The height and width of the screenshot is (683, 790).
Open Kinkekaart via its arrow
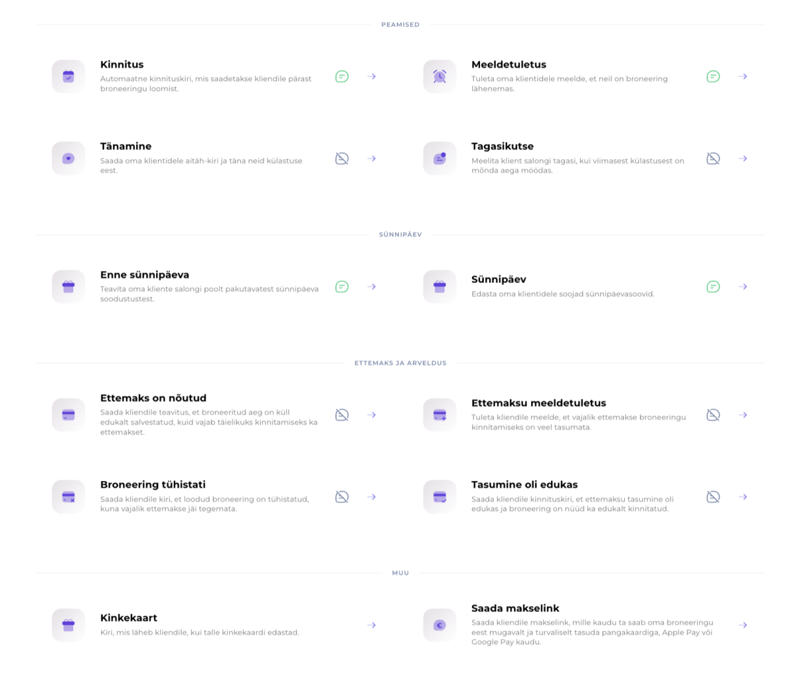click(371, 625)
